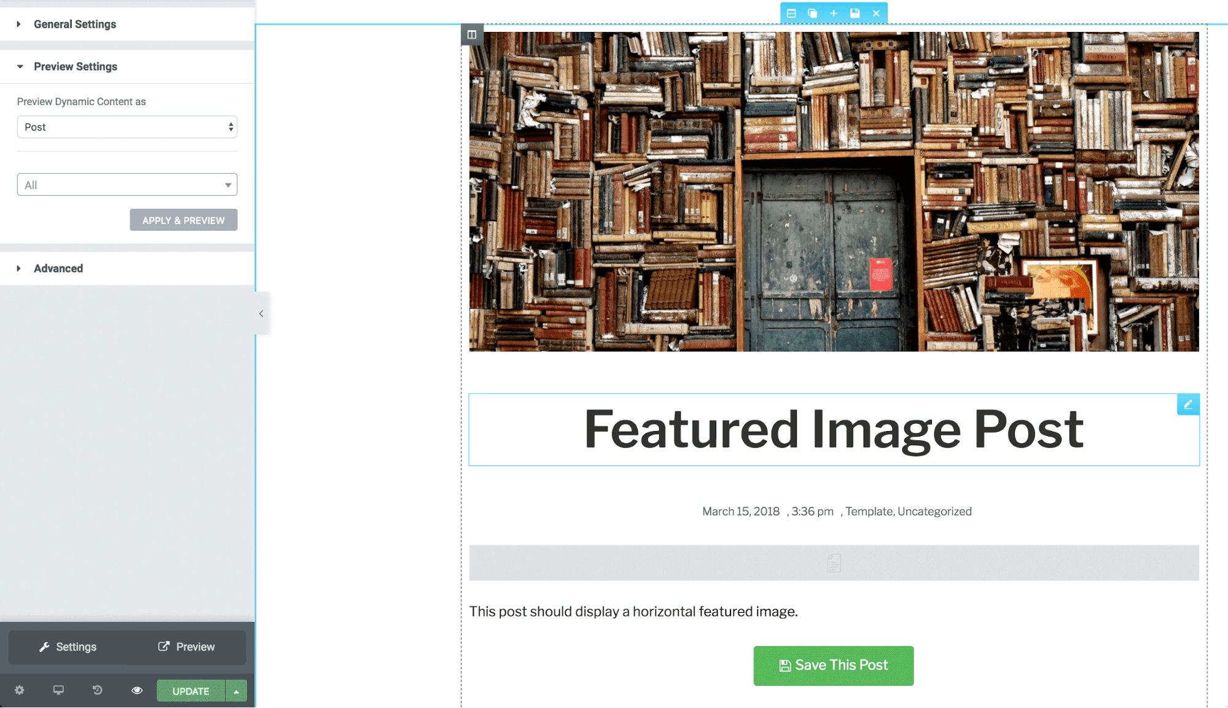Switch to Settings tab at bottom
The height and width of the screenshot is (708, 1228).
68,647
